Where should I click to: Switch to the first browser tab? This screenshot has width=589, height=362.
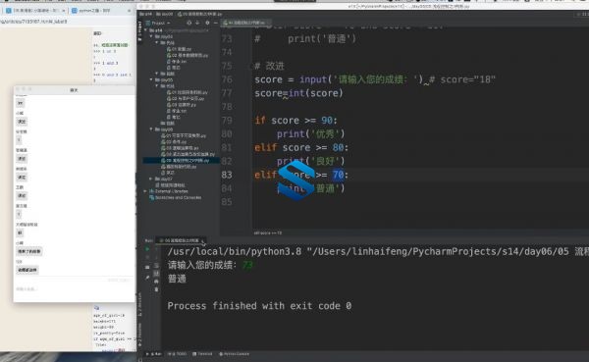pos(35,11)
